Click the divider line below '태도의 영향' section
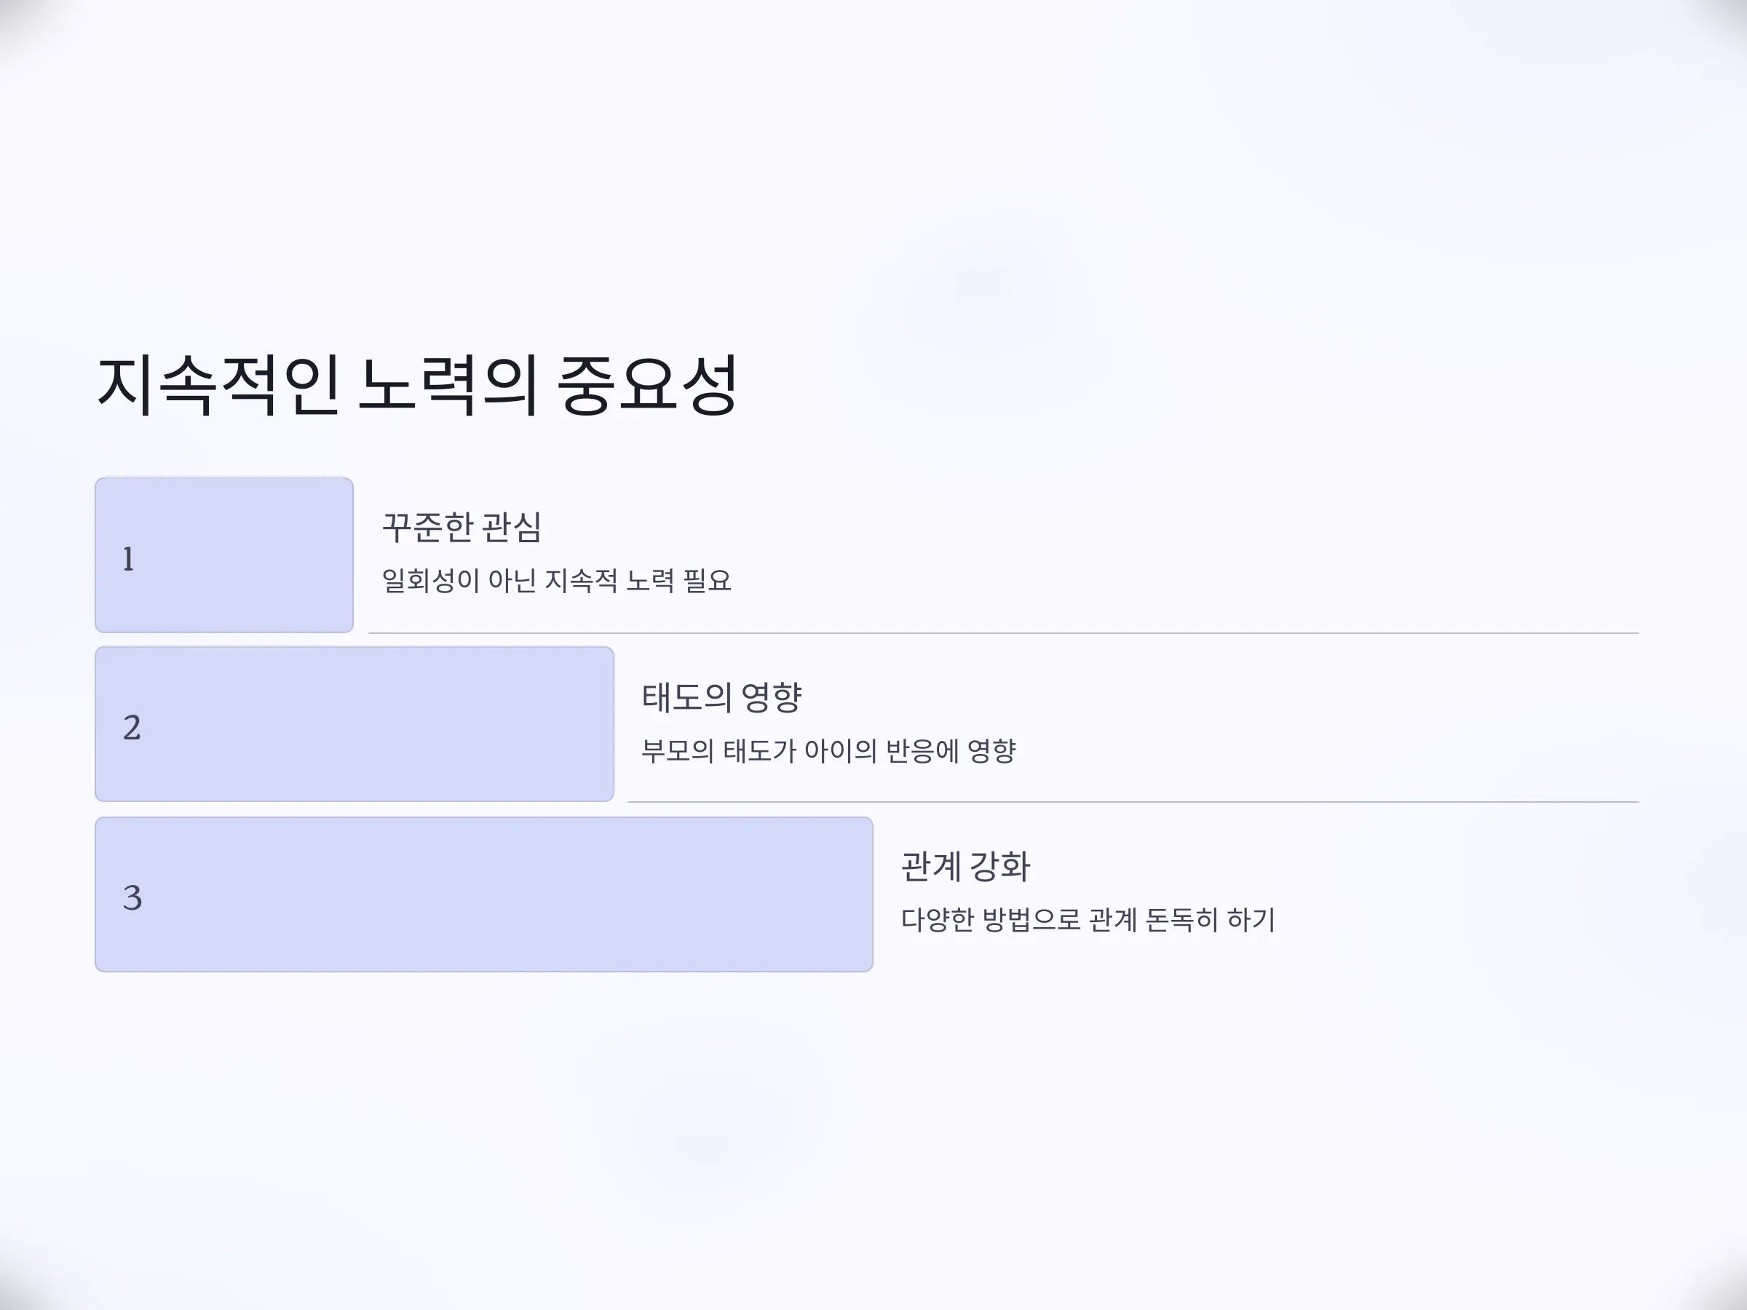Image resolution: width=1747 pixels, height=1310 pixels. [1133, 801]
